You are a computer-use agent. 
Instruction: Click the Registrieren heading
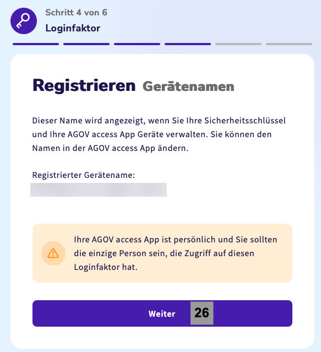pyautogui.click(x=84, y=85)
